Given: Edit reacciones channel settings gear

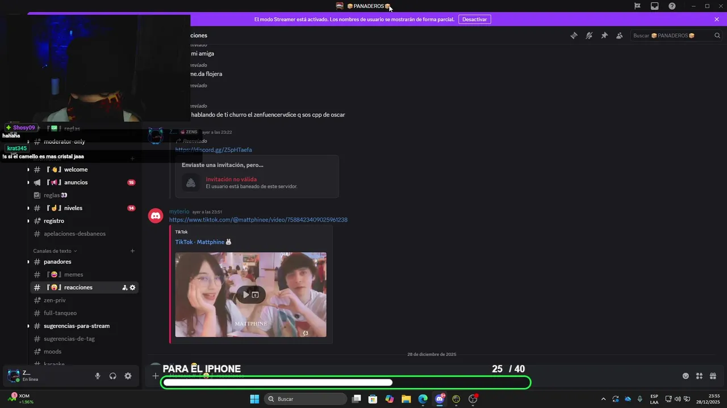Looking at the screenshot, I should tap(132, 287).
